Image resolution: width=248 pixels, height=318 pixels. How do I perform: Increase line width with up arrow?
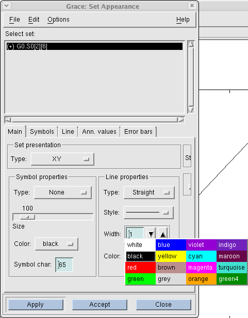pyautogui.click(x=163, y=234)
